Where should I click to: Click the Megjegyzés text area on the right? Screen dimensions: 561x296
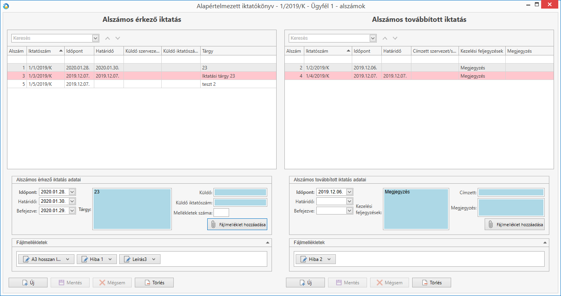[x=511, y=207]
